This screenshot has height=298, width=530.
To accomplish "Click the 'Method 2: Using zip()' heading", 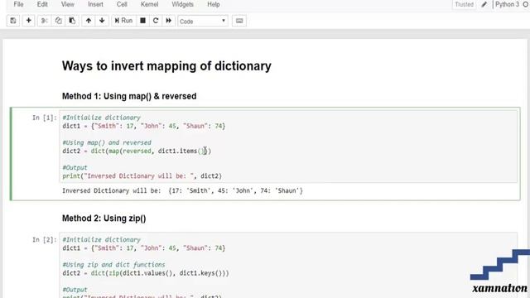I will (104, 219).
